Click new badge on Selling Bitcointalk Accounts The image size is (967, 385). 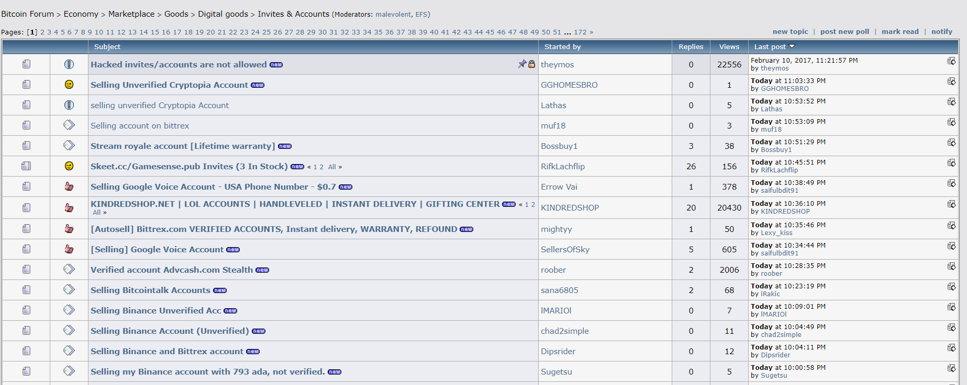tap(220, 290)
